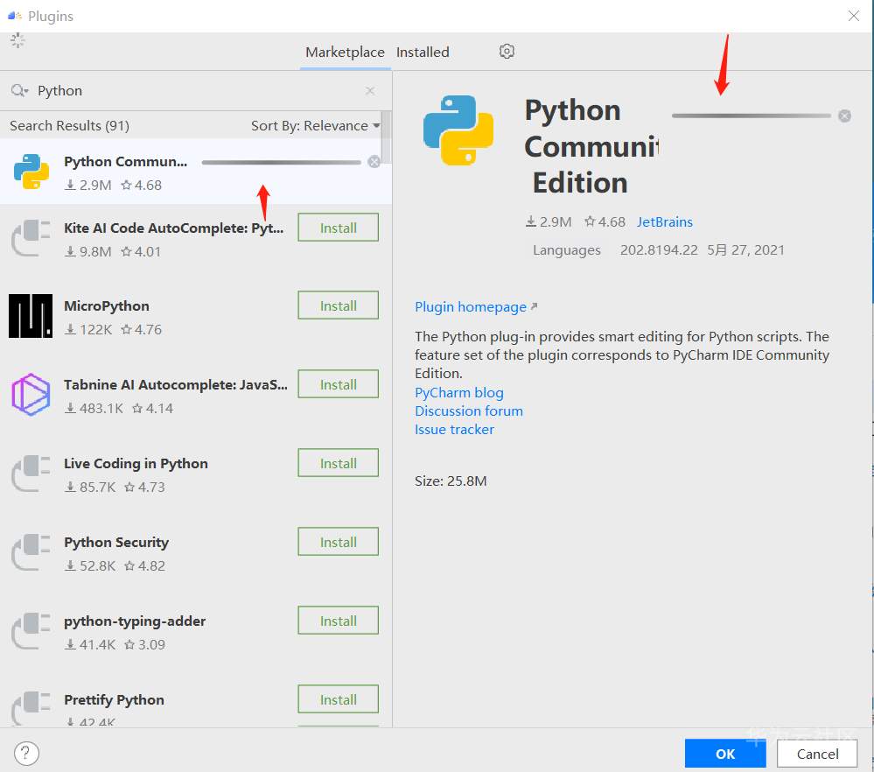874x772 pixels.
Task: Select the python-typing-adder entry title
Action: tap(135, 621)
